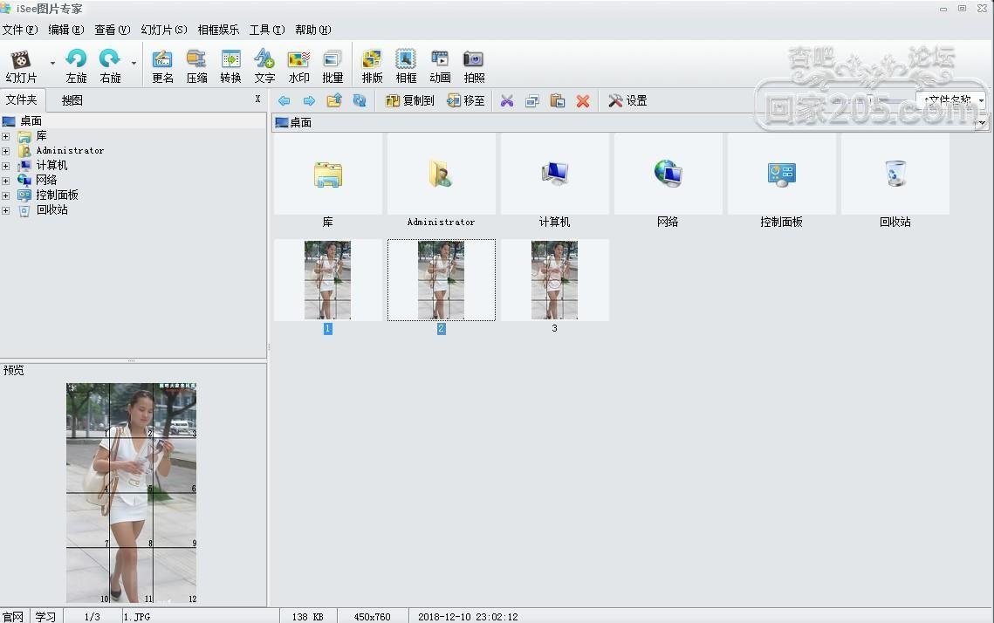Click the 设置 settings button
Screen dimensions: 994x623
pyautogui.click(x=627, y=101)
